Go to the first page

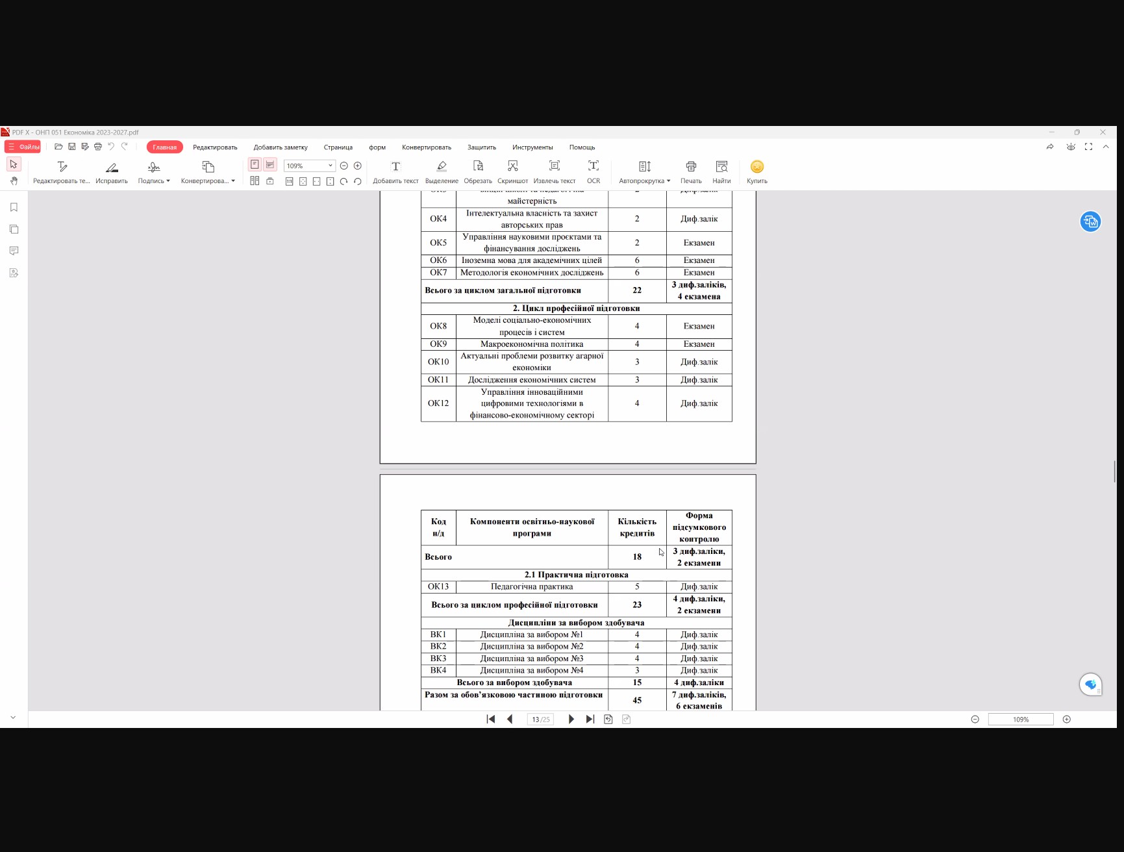pyautogui.click(x=491, y=719)
